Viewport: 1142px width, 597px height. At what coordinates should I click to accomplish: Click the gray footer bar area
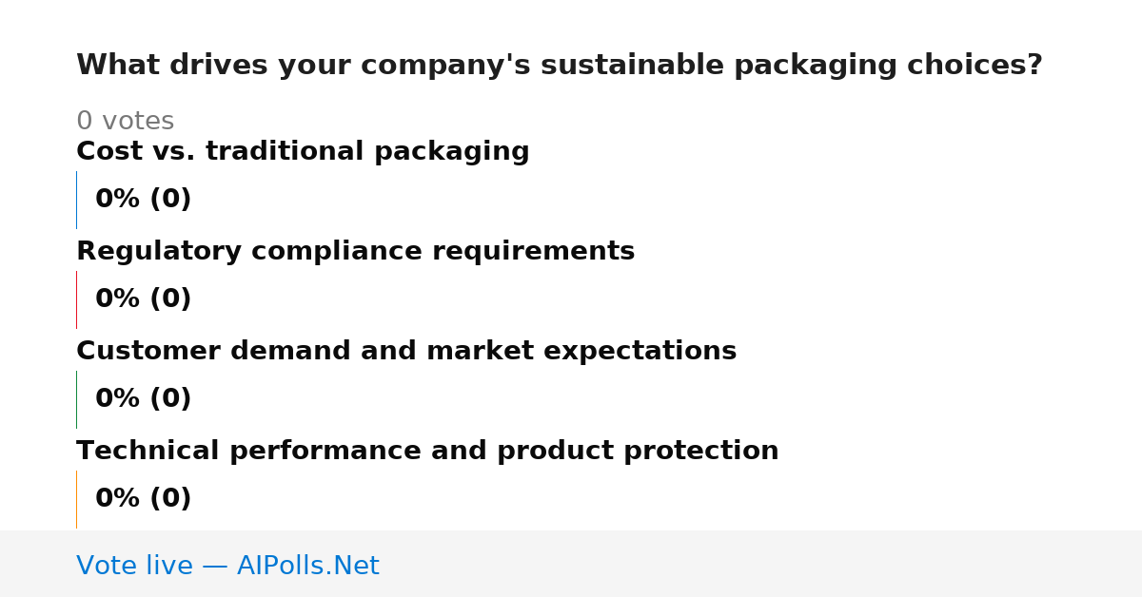[x=571, y=564]
